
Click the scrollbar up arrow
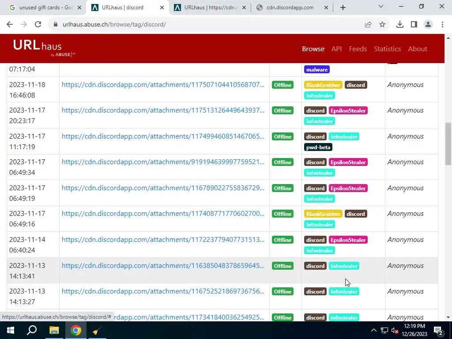448,38
